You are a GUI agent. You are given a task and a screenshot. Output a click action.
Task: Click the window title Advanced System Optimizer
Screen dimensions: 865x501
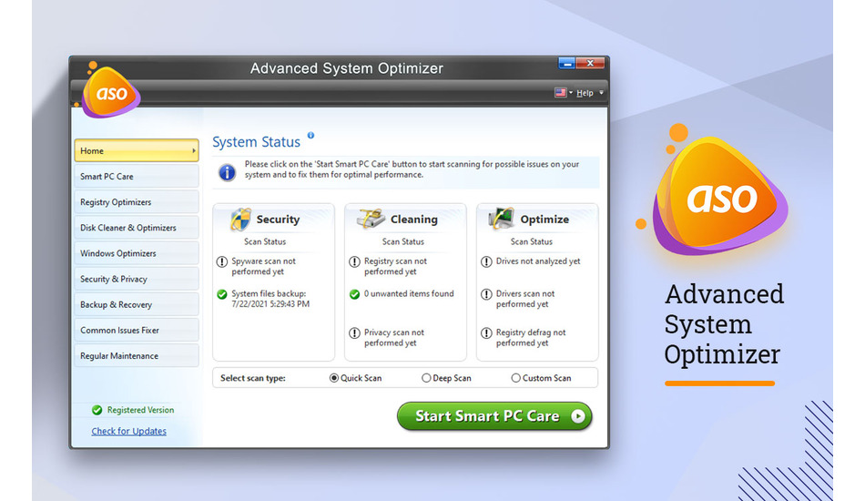[346, 68]
